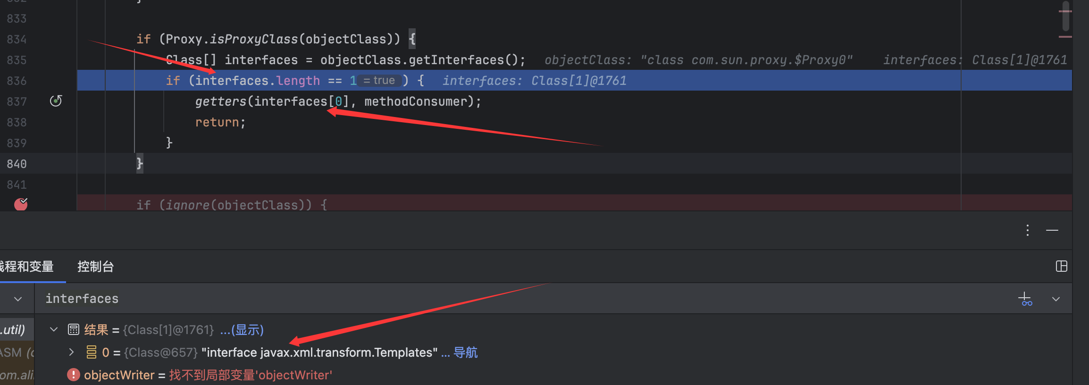The width and height of the screenshot is (1089, 385).
Task: Click the '= true' inline hint on line 836
Action: pos(379,81)
